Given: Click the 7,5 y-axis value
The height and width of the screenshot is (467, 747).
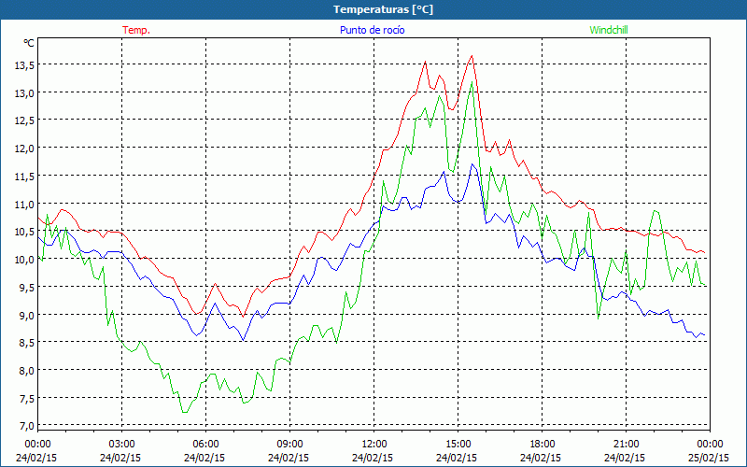Looking at the screenshot, I should tap(26, 399).
